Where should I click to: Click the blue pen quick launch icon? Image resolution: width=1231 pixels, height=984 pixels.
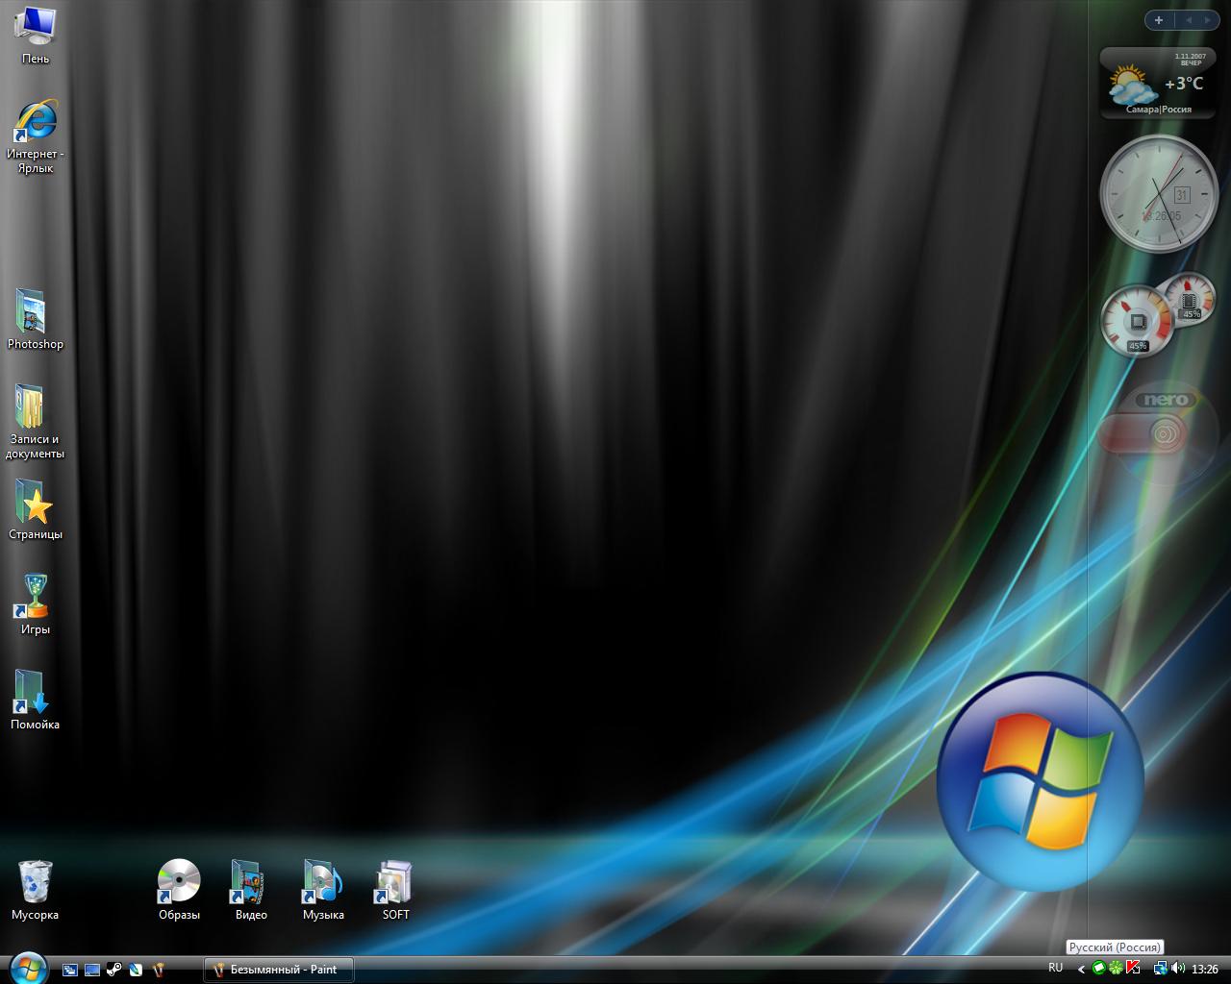pyautogui.click(x=137, y=970)
